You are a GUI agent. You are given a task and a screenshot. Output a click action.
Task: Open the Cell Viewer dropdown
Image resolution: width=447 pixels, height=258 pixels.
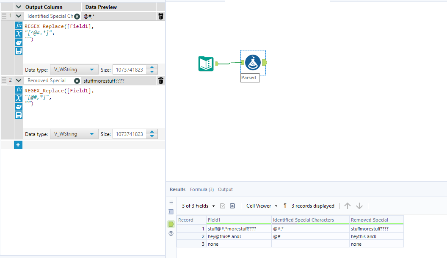point(261,205)
